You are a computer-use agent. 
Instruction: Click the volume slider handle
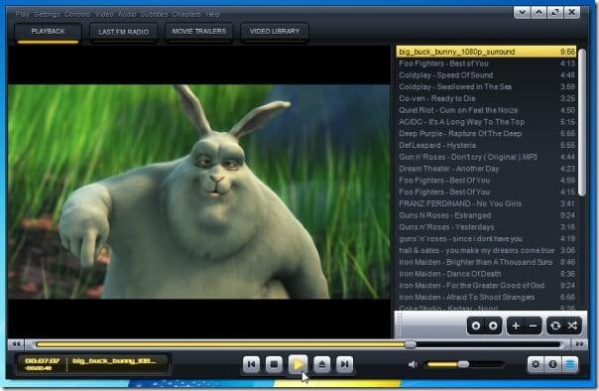(x=463, y=364)
